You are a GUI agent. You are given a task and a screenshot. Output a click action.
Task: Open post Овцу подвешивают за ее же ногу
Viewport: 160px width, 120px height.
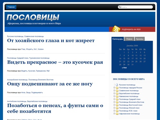[50, 84]
